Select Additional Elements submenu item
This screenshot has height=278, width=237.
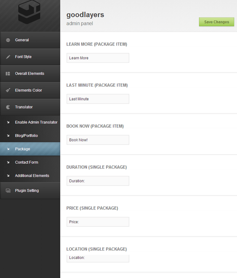pyautogui.click(x=30, y=176)
